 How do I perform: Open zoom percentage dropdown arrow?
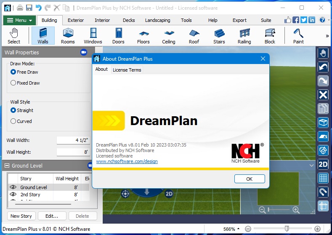point(239,229)
